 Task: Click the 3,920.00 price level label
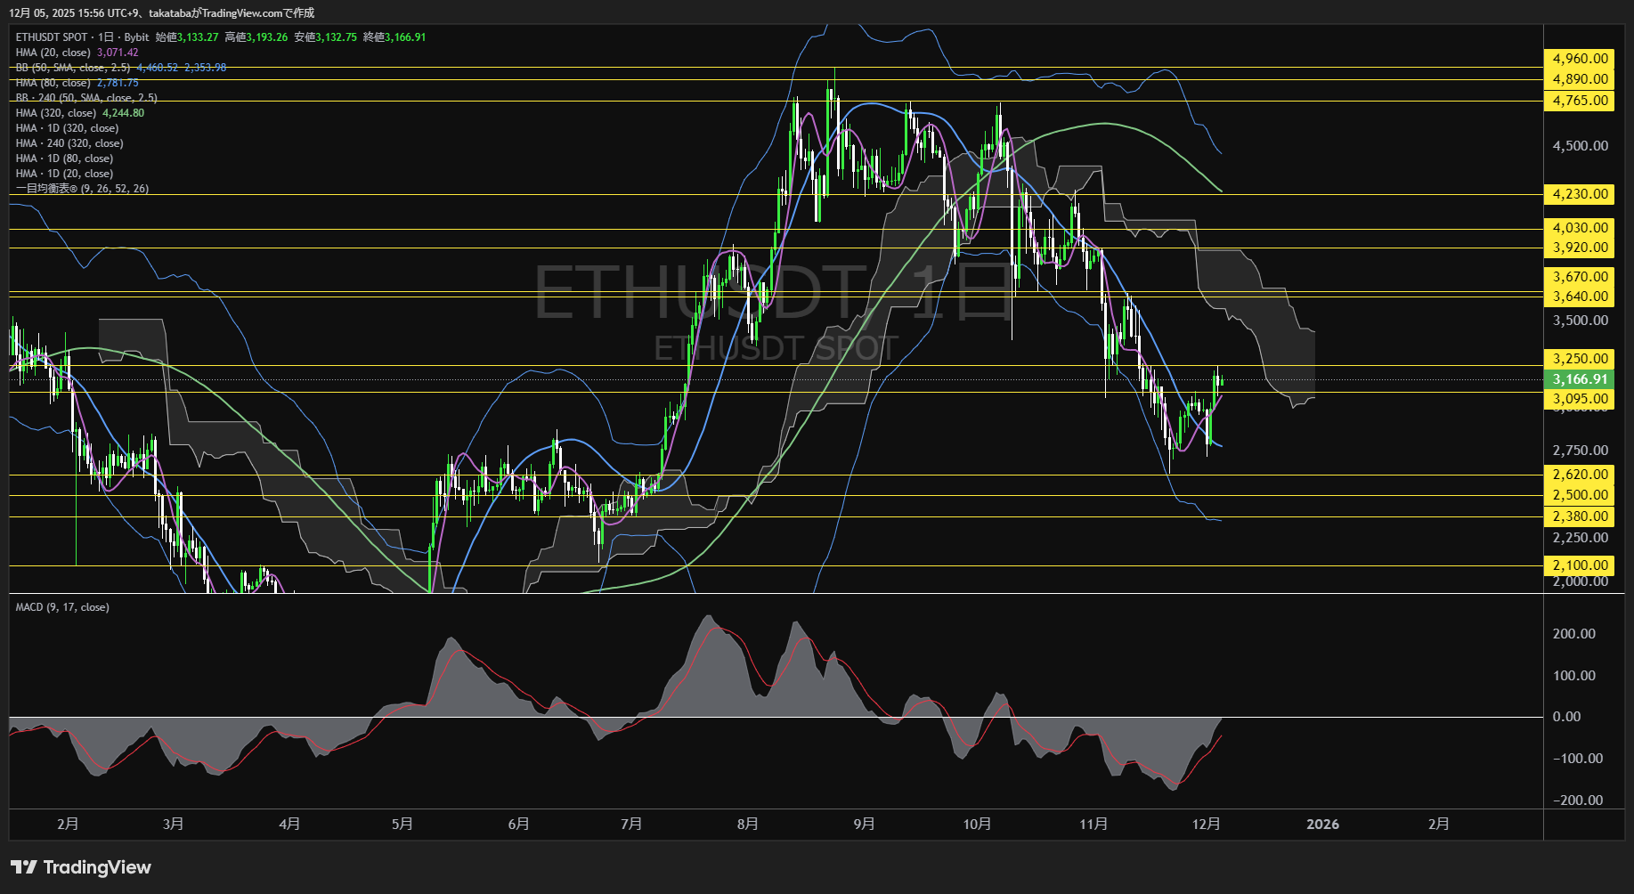coord(1580,248)
